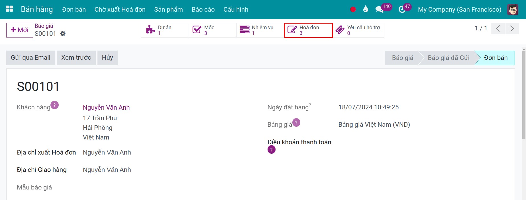The image size is (526, 200).
Task: Click the Yêu cầu hỗ trợ ticket icon
Action: click(x=340, y=30)
